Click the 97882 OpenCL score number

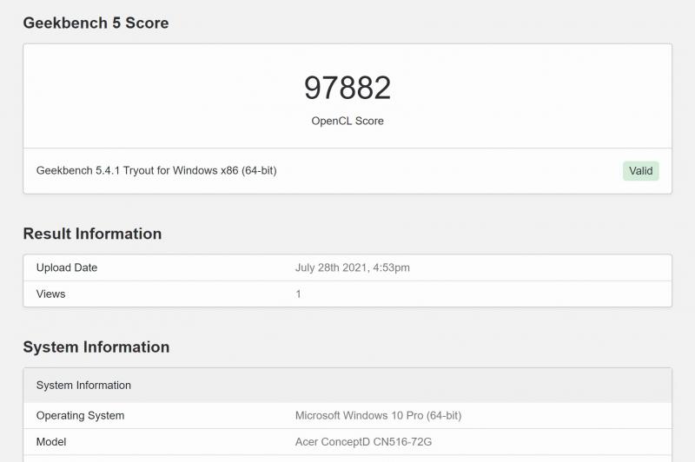pos(347,88)
